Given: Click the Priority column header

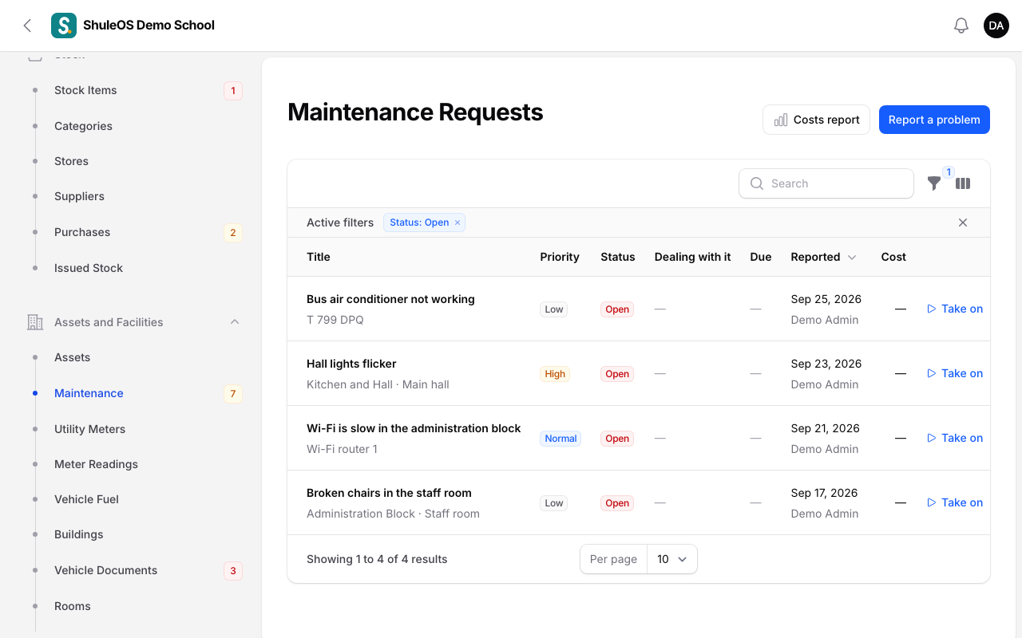Looking at the screenshot, I should 560,257.
